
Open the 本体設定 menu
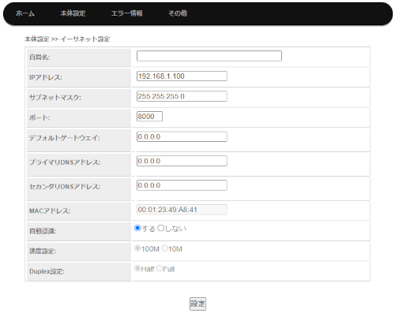(73, 13)
